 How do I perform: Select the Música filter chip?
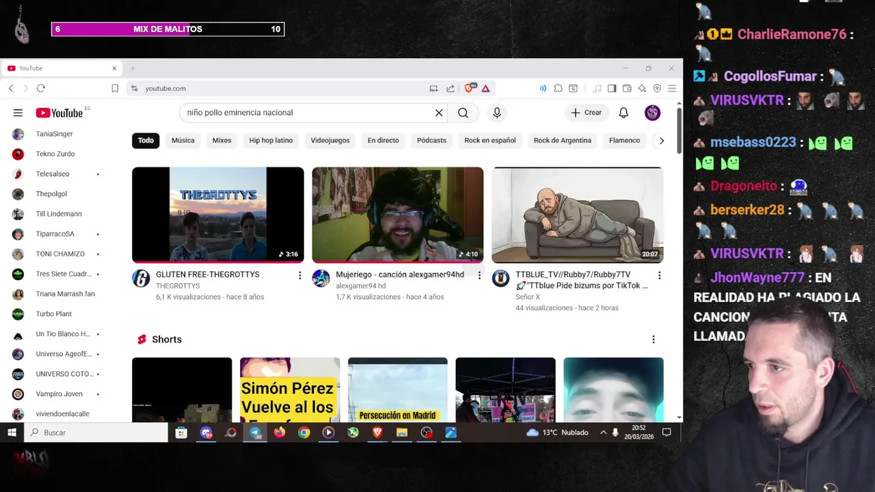pyautogui.click(x=183, y=140)
